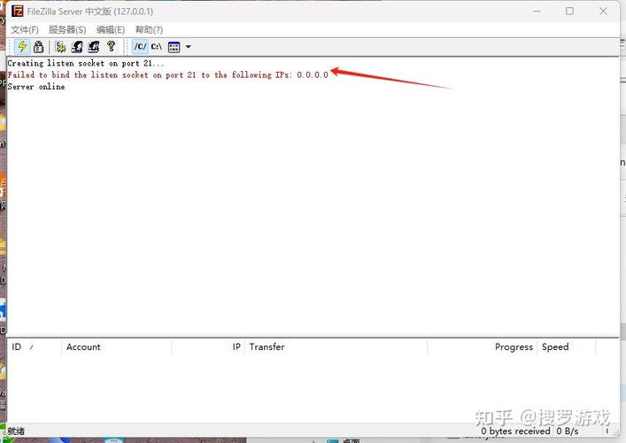Open the 服务器(S) menu
This screenshot has height=443, width=626.
pos(67,29)
